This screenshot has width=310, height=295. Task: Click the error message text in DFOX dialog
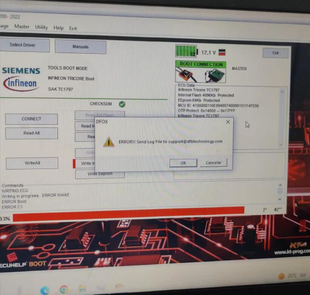coord(170,142)
